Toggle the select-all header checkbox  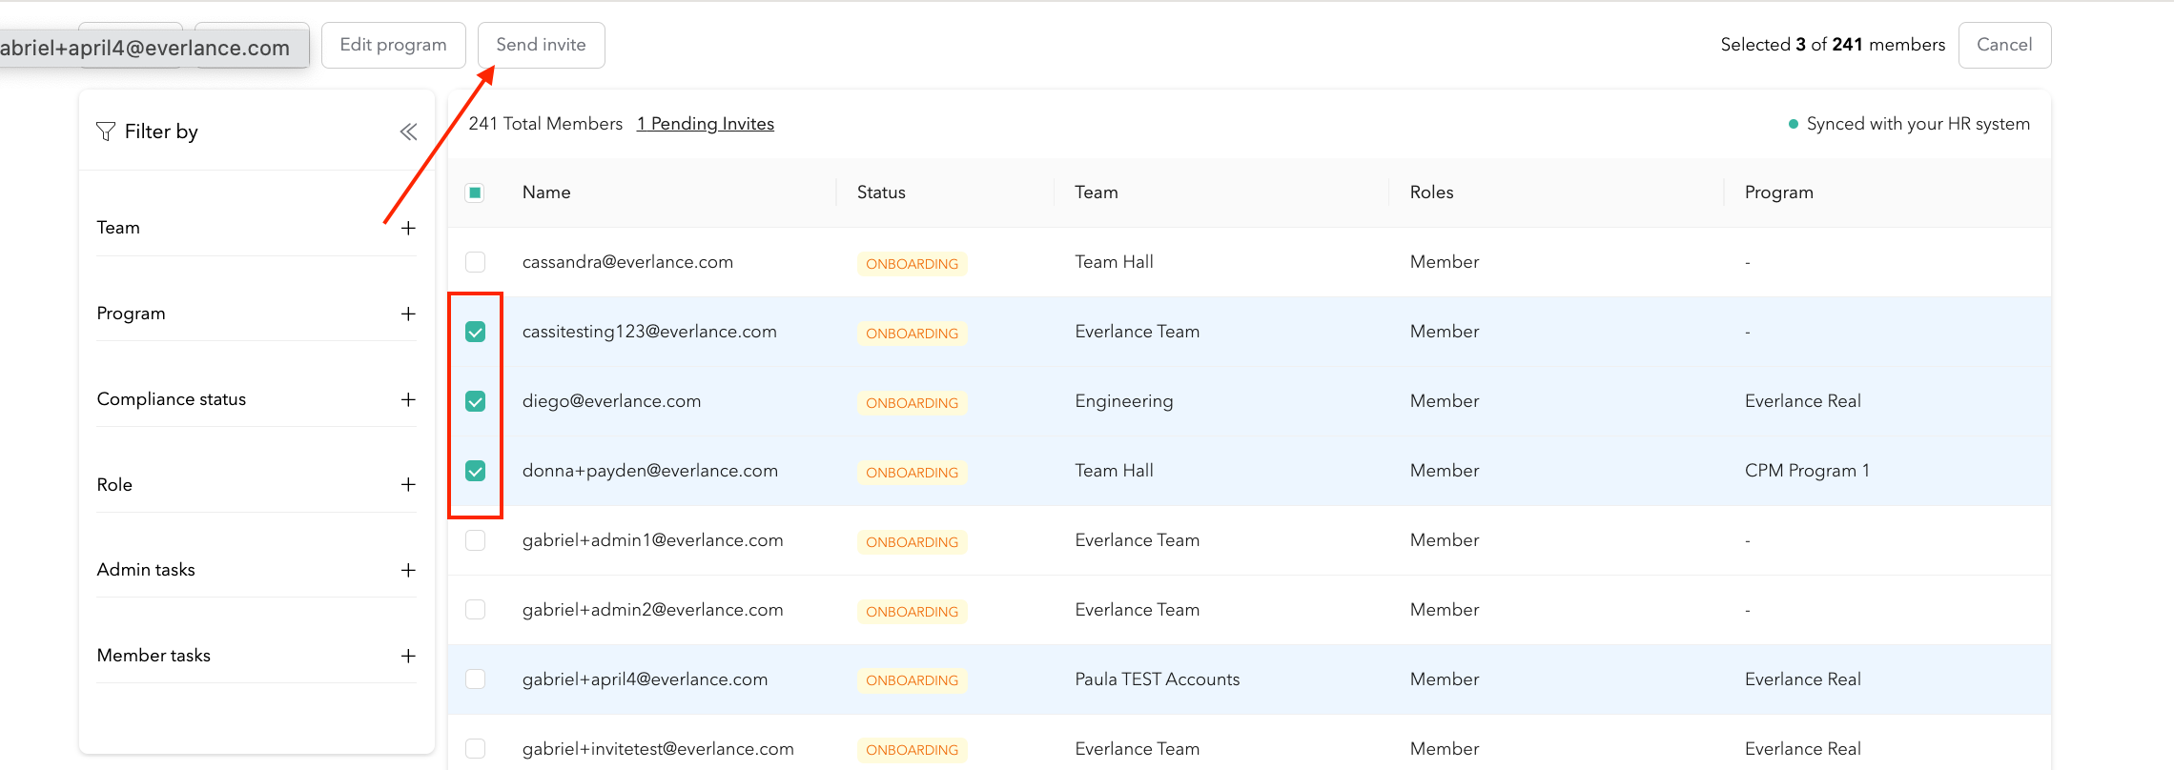coord(475,192)
